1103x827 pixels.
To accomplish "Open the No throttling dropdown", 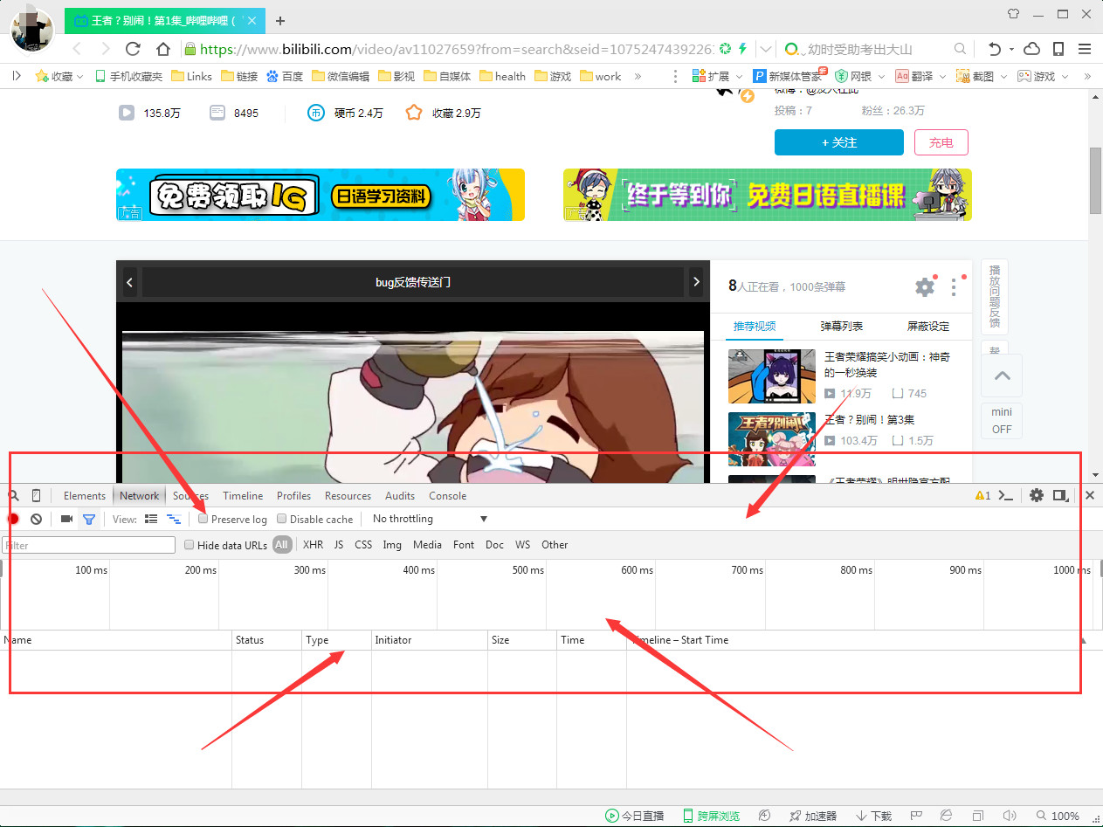I will [x=429, y=519].
